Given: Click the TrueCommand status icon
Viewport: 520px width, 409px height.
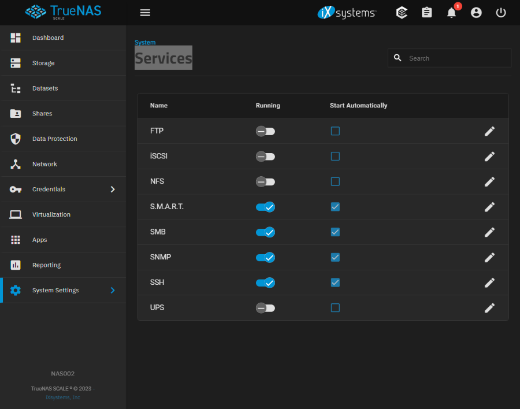Looking at the screenshot, I should (402, 13).
